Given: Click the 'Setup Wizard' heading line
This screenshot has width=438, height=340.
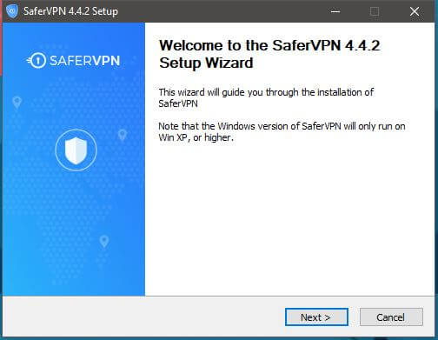Looking at the screenshot, I should coord(206,63).
